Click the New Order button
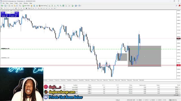The image size is (181, 101). tap(26, 6)
